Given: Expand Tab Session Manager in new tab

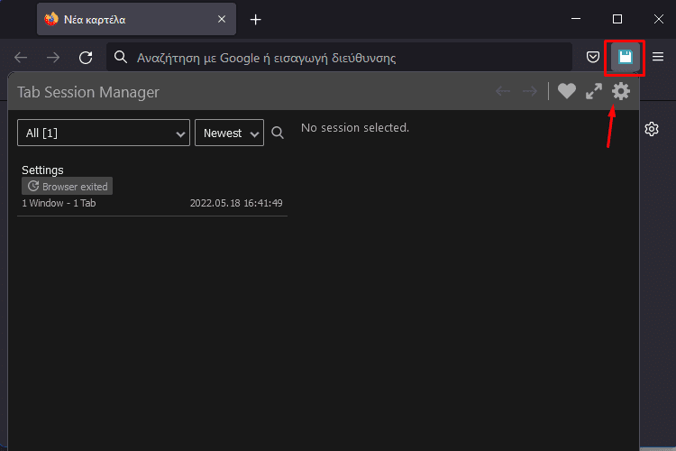Looking at the screenshot, I should [594, 91].
